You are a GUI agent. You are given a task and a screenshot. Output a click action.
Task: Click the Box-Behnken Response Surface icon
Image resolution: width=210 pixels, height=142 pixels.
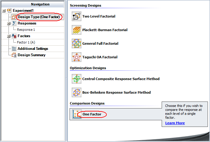77,92
